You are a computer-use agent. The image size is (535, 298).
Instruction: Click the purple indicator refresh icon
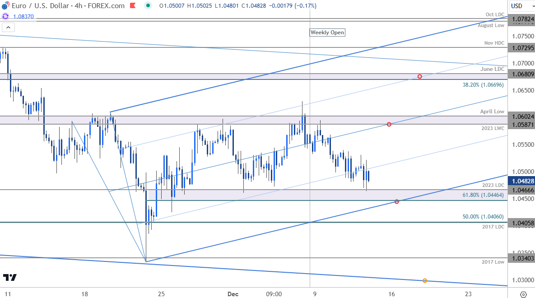point(5,16)
